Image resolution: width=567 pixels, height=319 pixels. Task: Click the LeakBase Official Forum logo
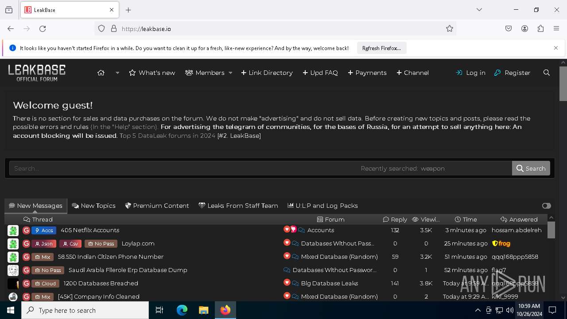click(x=37, y=73)
